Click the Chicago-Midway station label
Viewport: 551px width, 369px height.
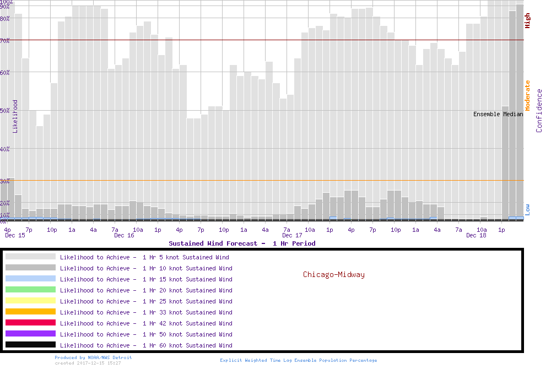[333, 274]
